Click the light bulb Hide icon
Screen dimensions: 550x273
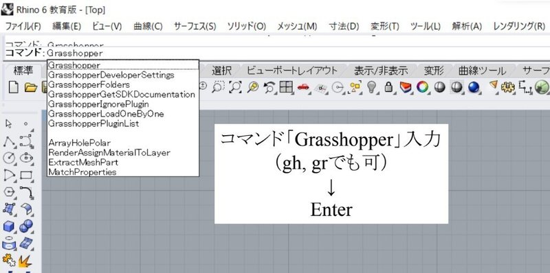(x=371, y=87)
